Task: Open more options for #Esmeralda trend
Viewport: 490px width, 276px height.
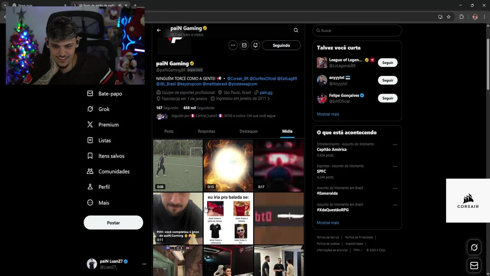Action: point(395,188)
